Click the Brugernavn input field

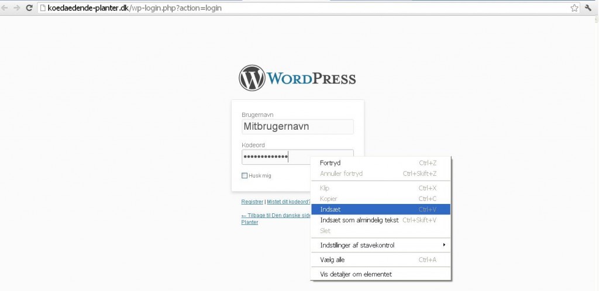click(298, 127)
